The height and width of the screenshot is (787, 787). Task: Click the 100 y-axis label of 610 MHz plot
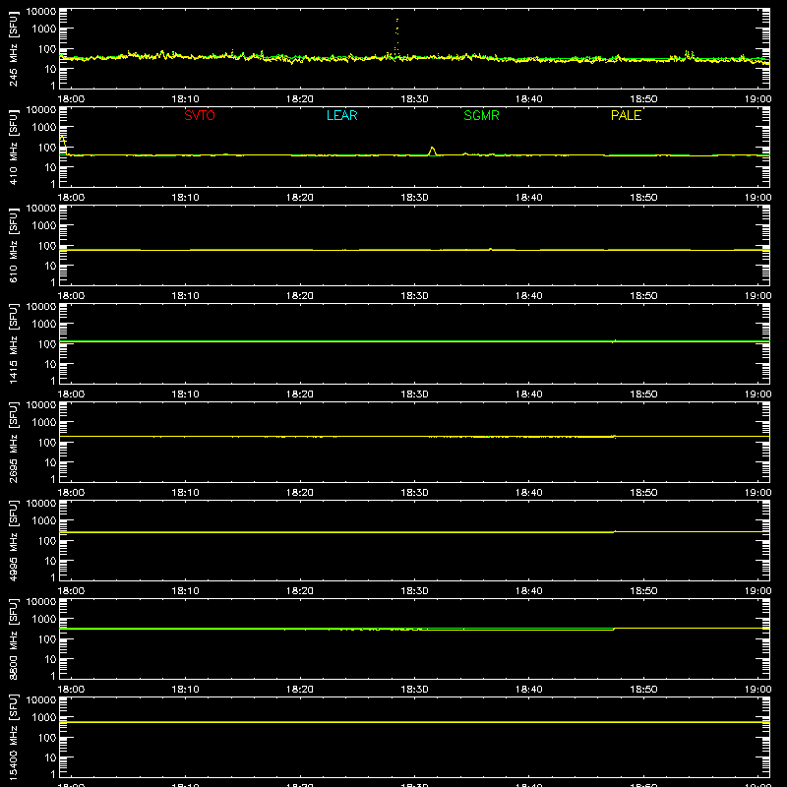point(47,246)
